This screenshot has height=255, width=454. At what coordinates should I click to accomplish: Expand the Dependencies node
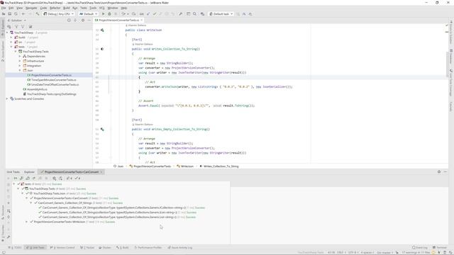point(20,56)
